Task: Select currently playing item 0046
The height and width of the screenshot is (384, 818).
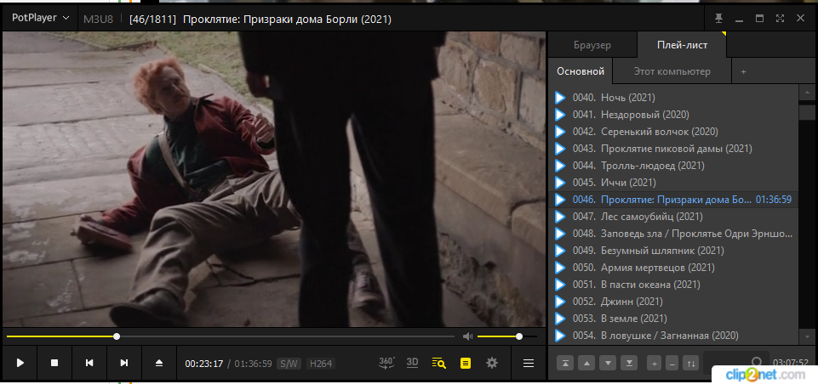Action: pyautogui.click(x=673, y=200)
